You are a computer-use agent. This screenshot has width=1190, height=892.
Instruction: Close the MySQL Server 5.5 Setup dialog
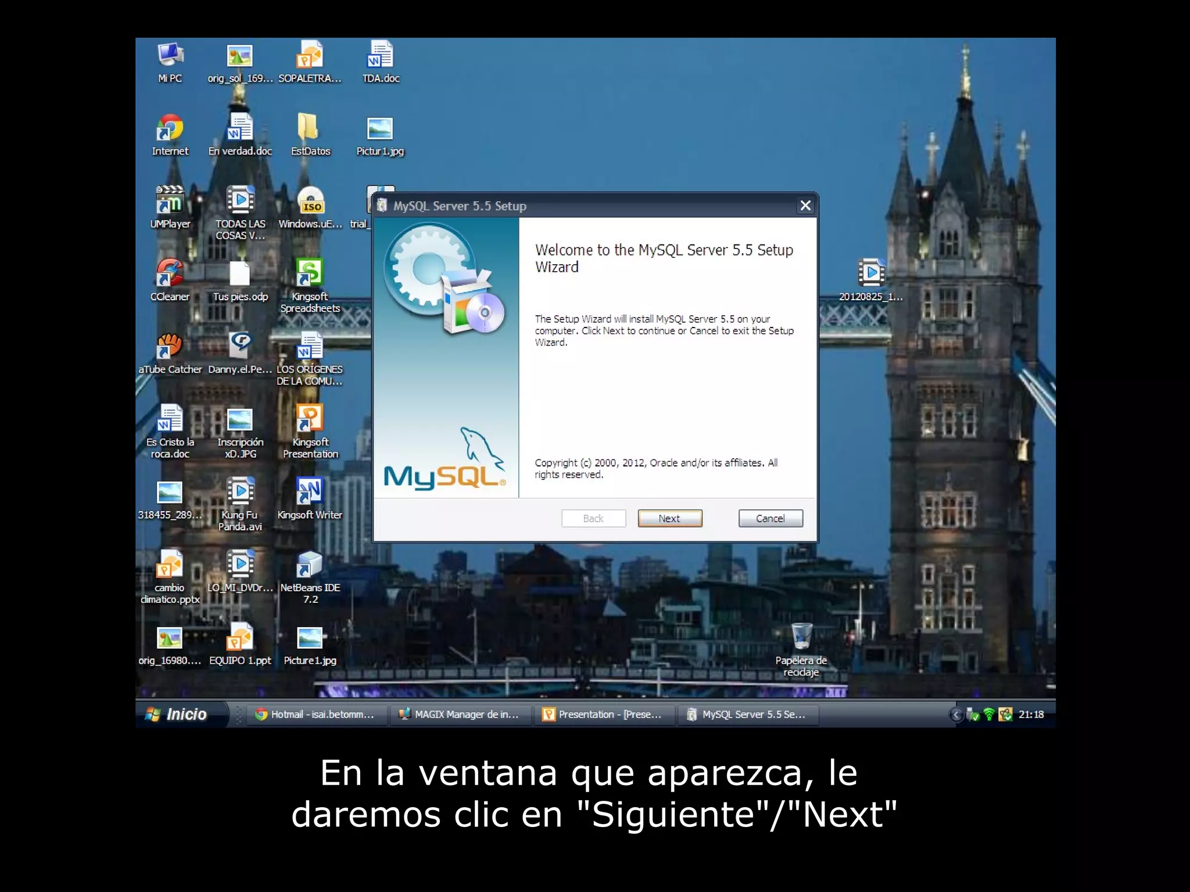click(x=805, y=206)
